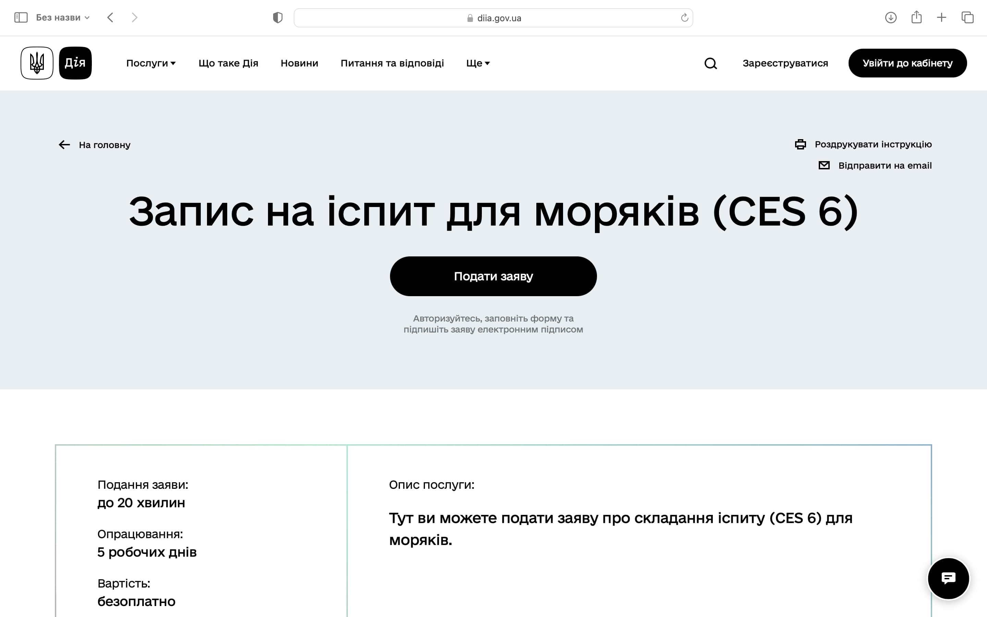
Task: Show tab overview icon
Action: 967,17
